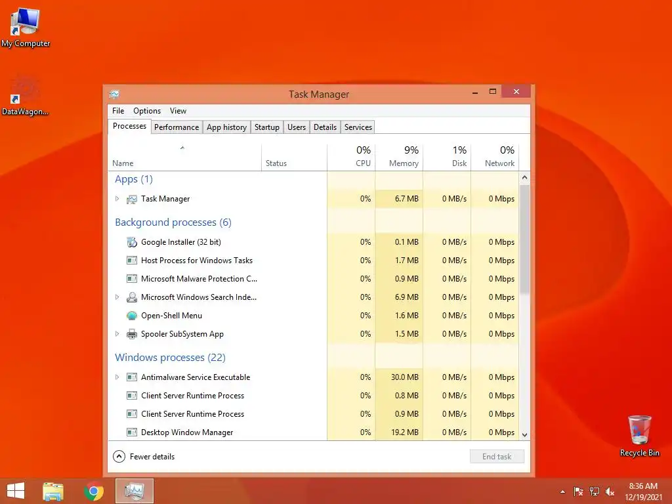
Task: Select the Background processes (6) heading
Action: coord(173,222)
